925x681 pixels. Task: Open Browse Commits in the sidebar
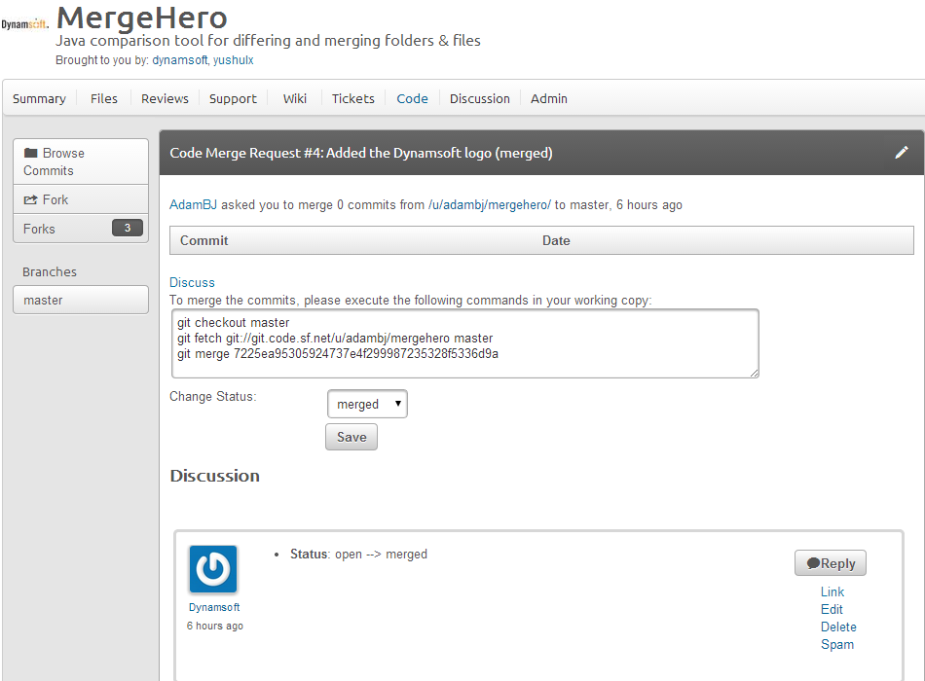[x=80, y=161]
